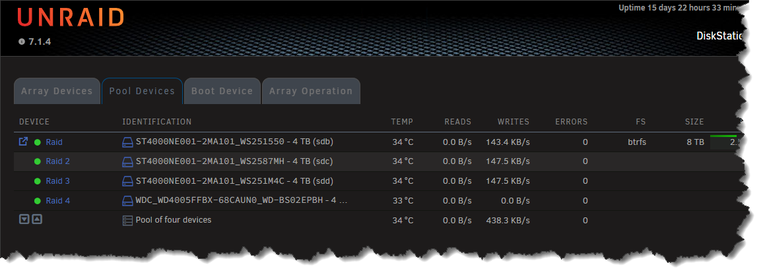Click the info icon next to version 7.1.4
The height and width of the screenshot is (276, 765).
[22, 41]
